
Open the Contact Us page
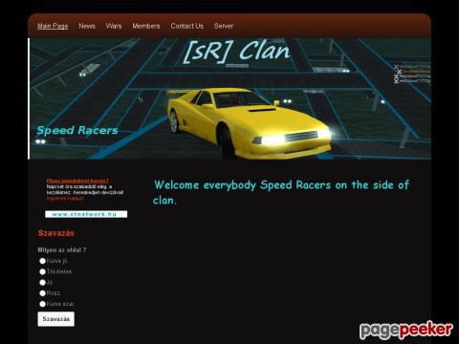pyautogui.click(x=186, y=26)
